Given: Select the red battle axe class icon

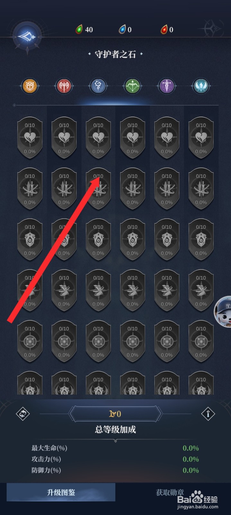Looking at the screenshot, I should point(64,86).
